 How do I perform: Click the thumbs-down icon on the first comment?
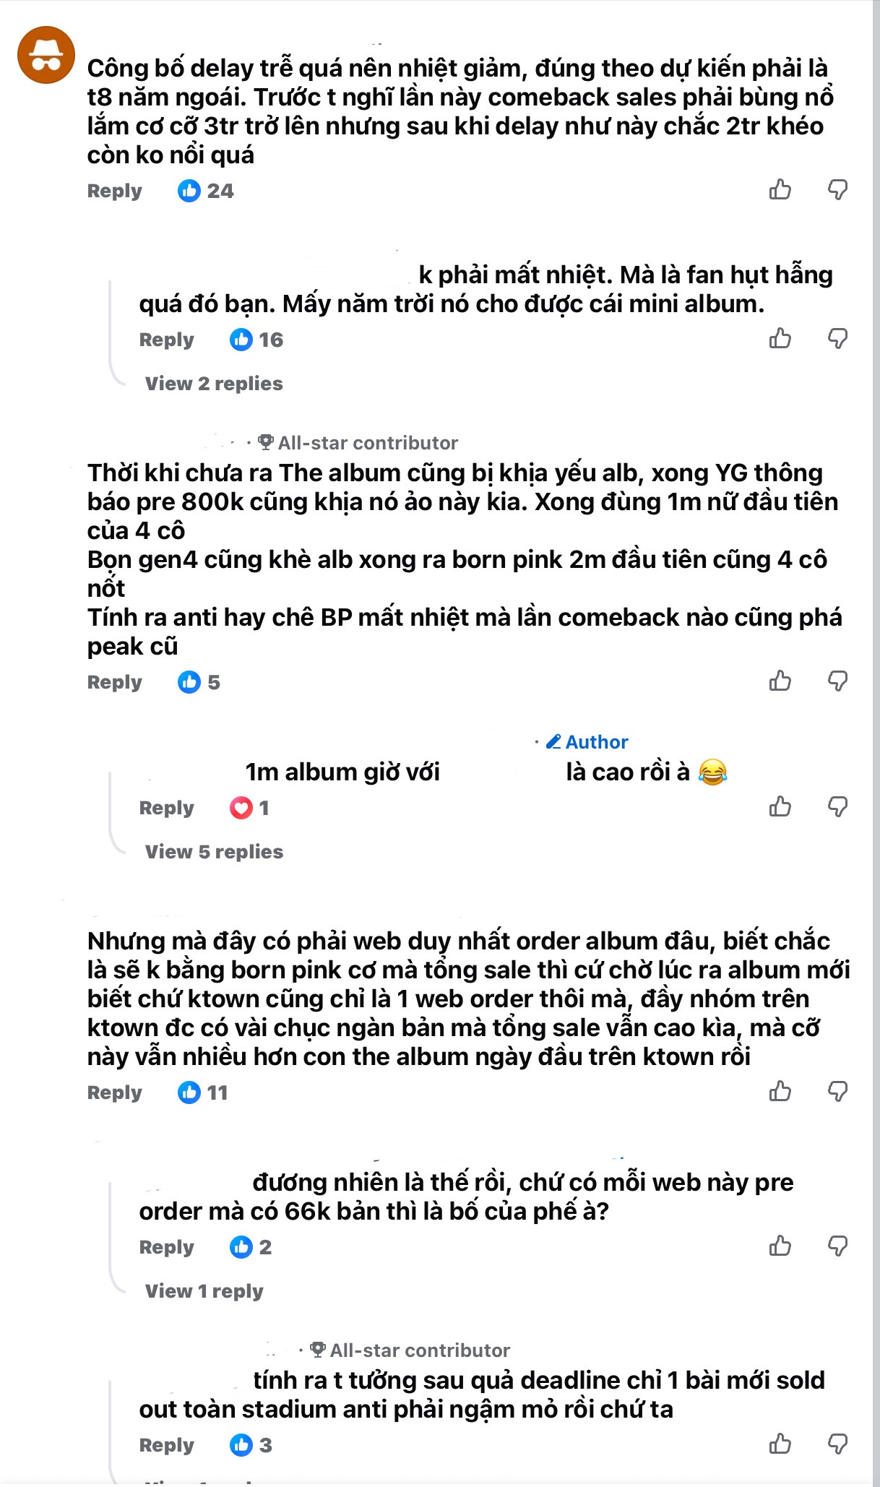(839, 189)
